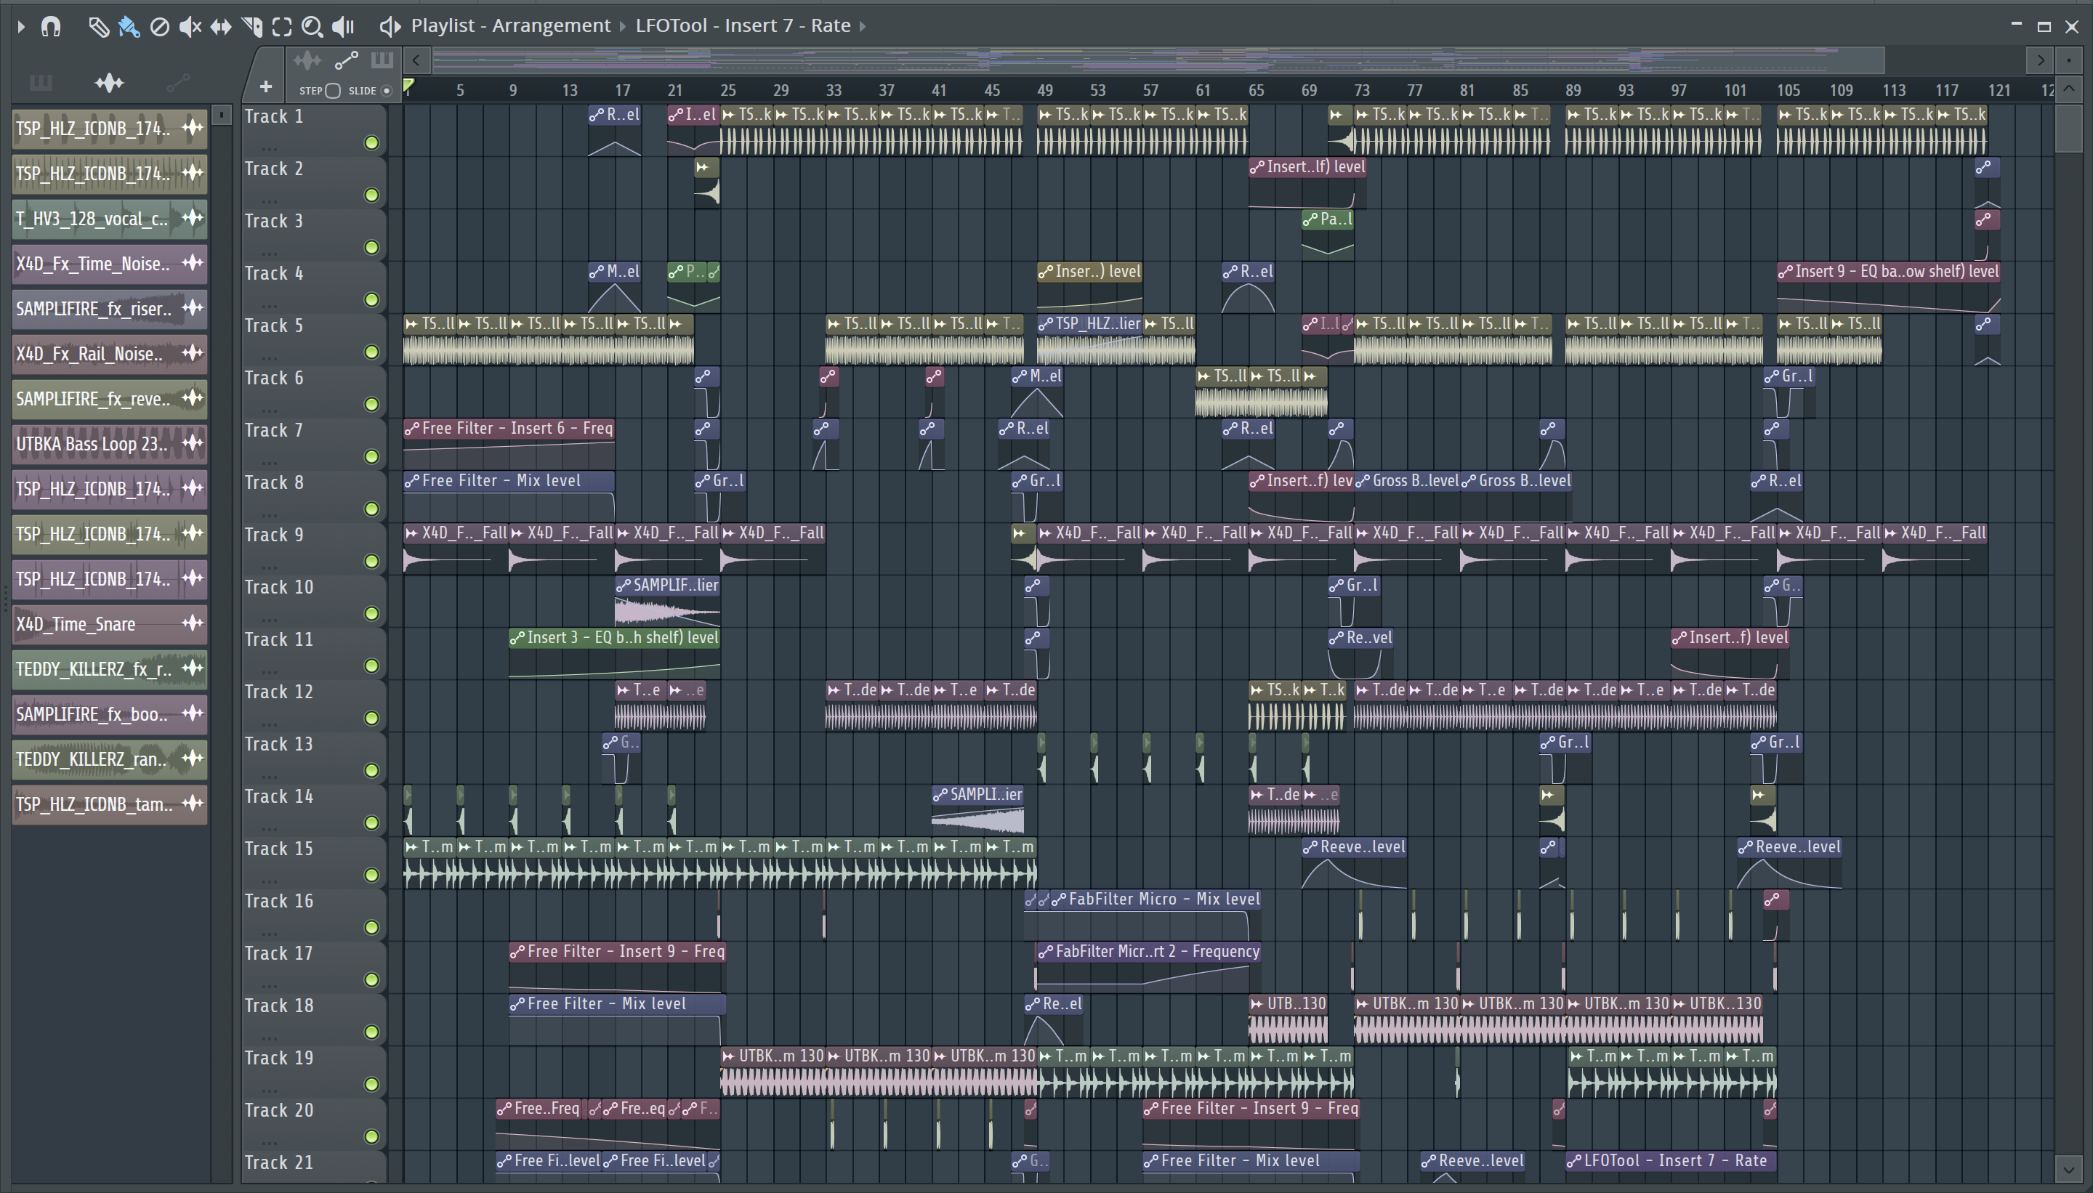Viewport: 2093px width, 1193px height.
Task: Click bar 49 on the timeline ruler
Action: pyautogui.click(x=1045, y=90)
